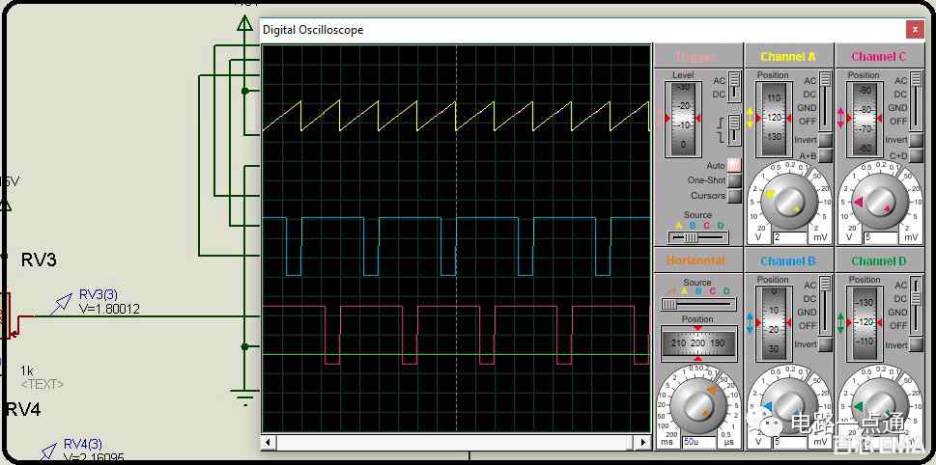
Task: Click the Channel B position thumbwheel
Action: 773,323
